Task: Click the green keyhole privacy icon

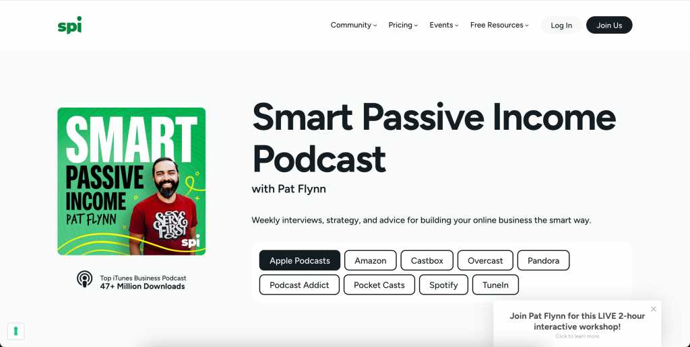Action: [x=16, y=331]
